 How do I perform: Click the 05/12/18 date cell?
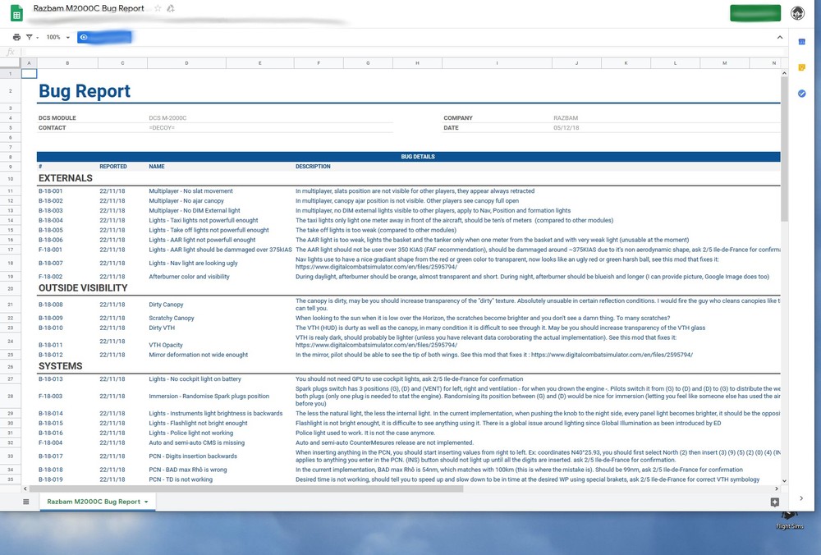[x=566, y=128]
